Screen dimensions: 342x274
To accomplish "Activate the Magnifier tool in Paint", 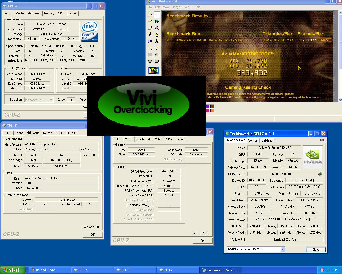I will (157, 28).
